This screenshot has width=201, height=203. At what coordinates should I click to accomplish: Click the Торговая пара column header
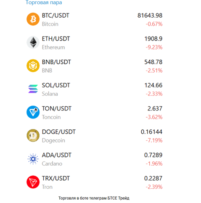coord(44,3)
